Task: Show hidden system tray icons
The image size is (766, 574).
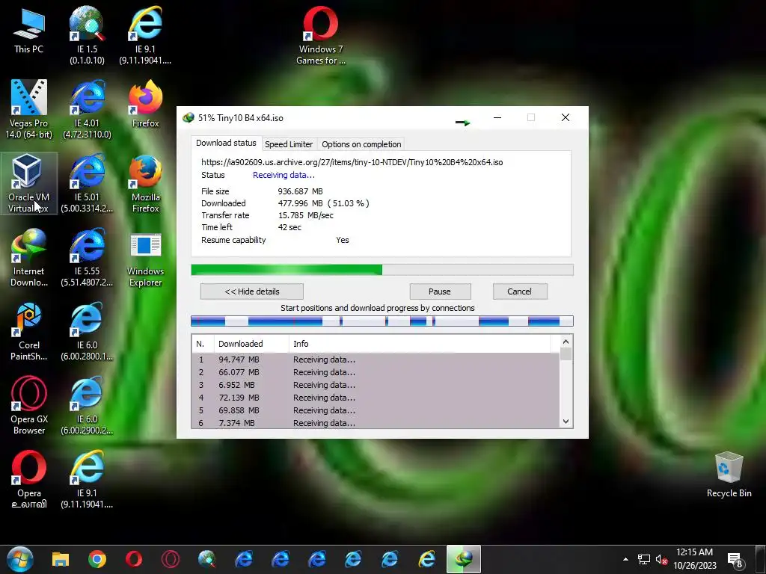Action: [625, 559]
